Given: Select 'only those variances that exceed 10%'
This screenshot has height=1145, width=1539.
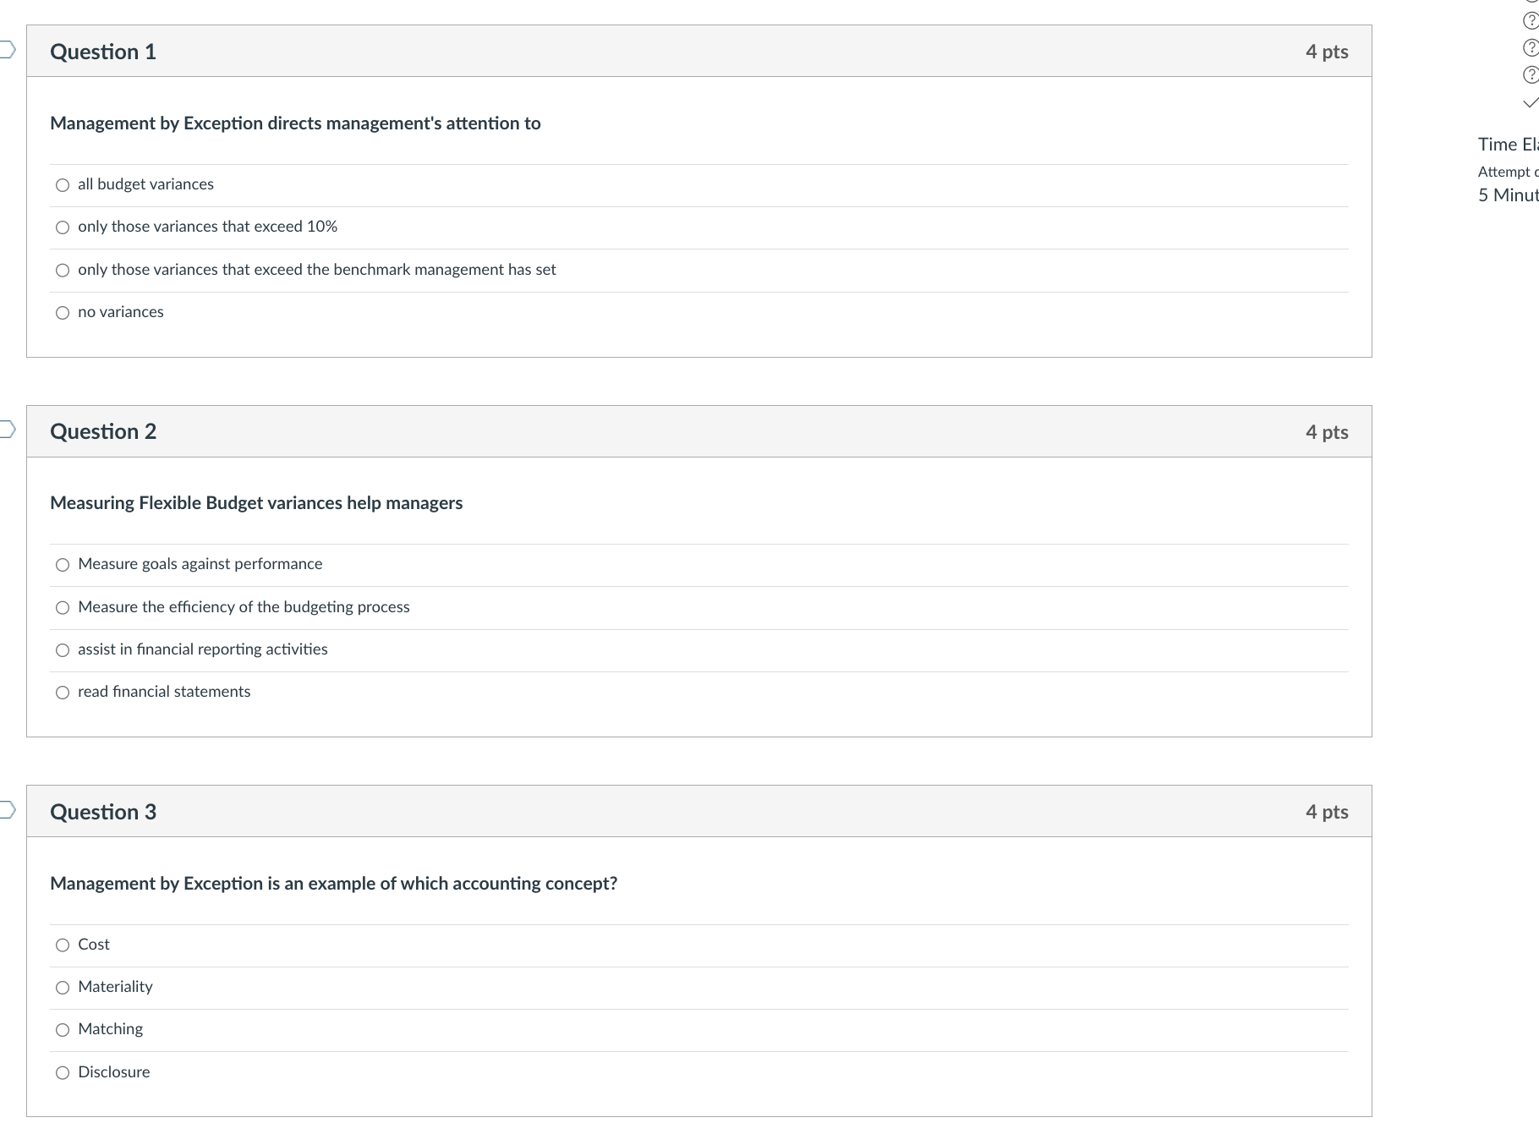Looking at the screenshot, I should (63, 227).
